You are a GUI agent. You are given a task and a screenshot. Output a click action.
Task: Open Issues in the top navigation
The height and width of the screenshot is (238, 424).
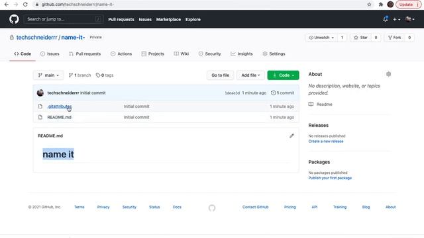pos(145,19)
